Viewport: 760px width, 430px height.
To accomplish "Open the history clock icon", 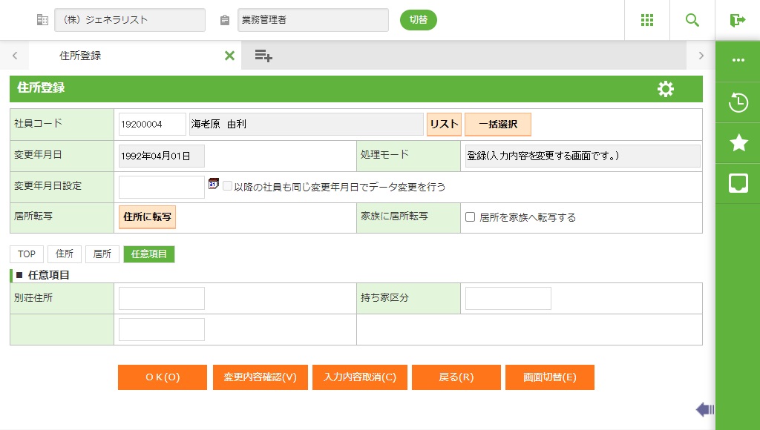I will [738, 102].
